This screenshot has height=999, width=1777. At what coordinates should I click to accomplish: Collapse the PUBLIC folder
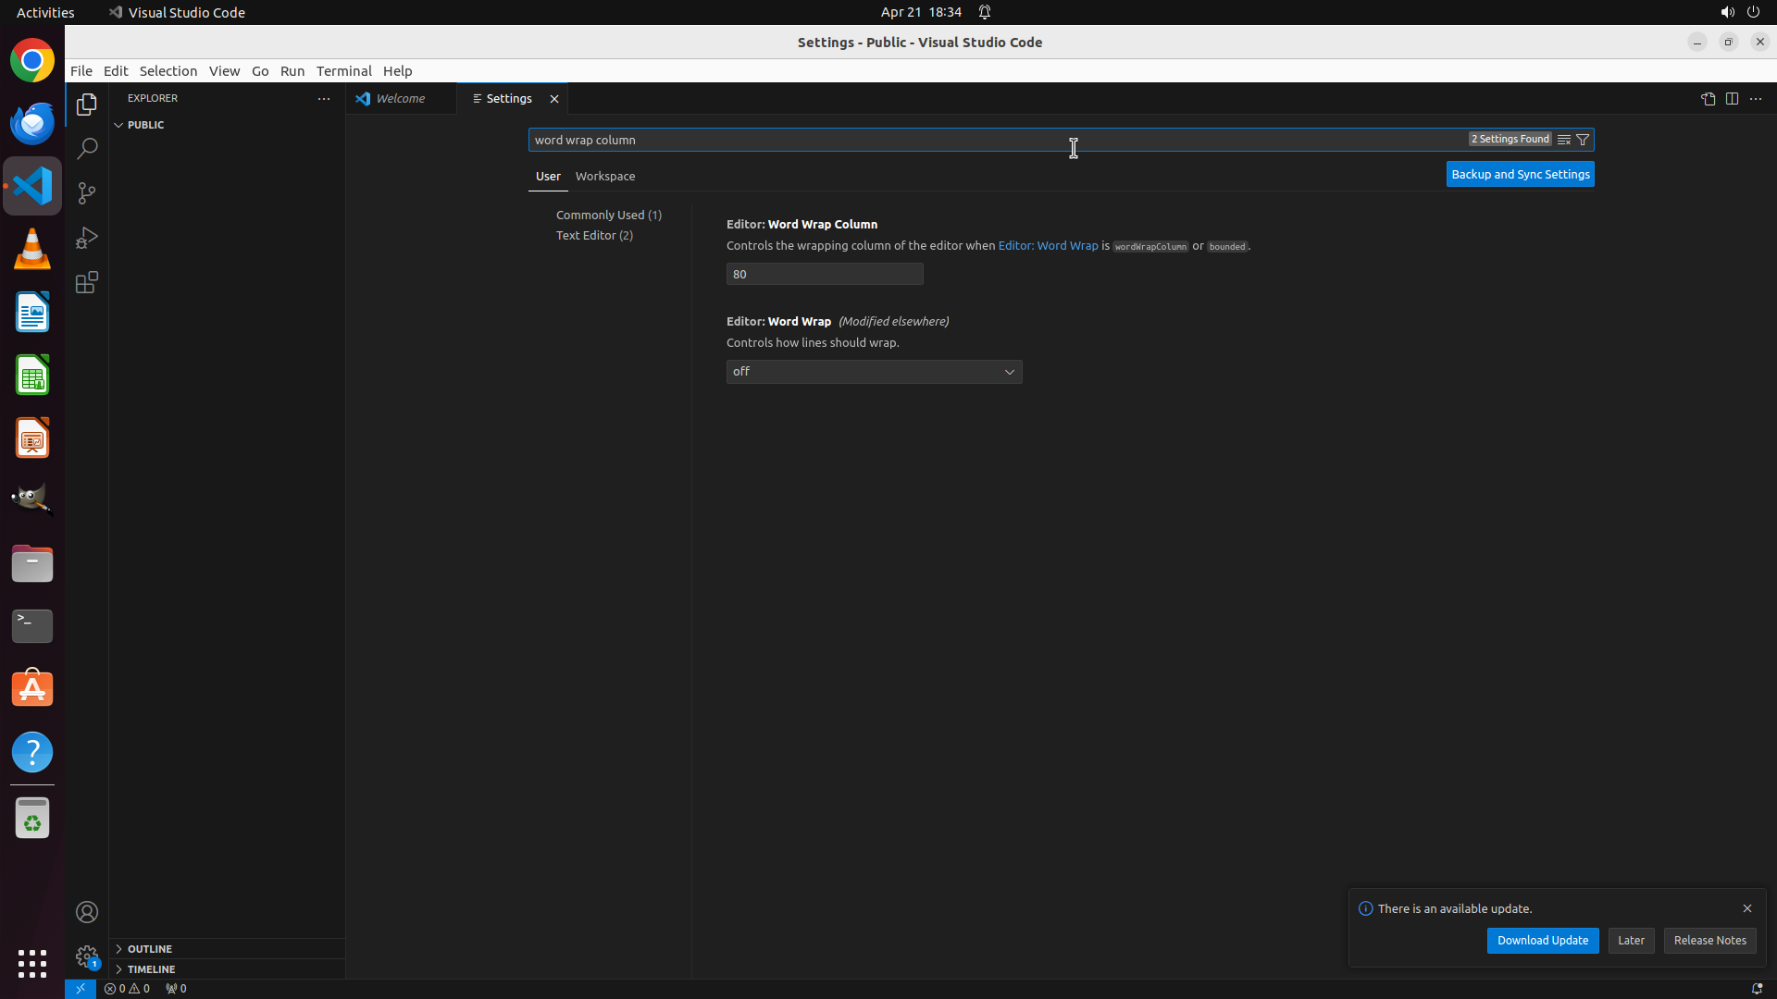pos(145,125)
